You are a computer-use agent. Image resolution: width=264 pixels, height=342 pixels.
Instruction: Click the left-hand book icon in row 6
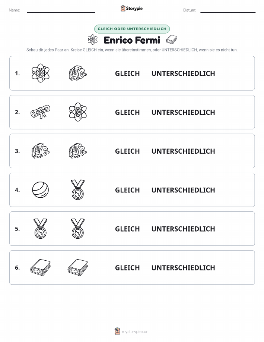pyautogui.click(x=41, y=267)
